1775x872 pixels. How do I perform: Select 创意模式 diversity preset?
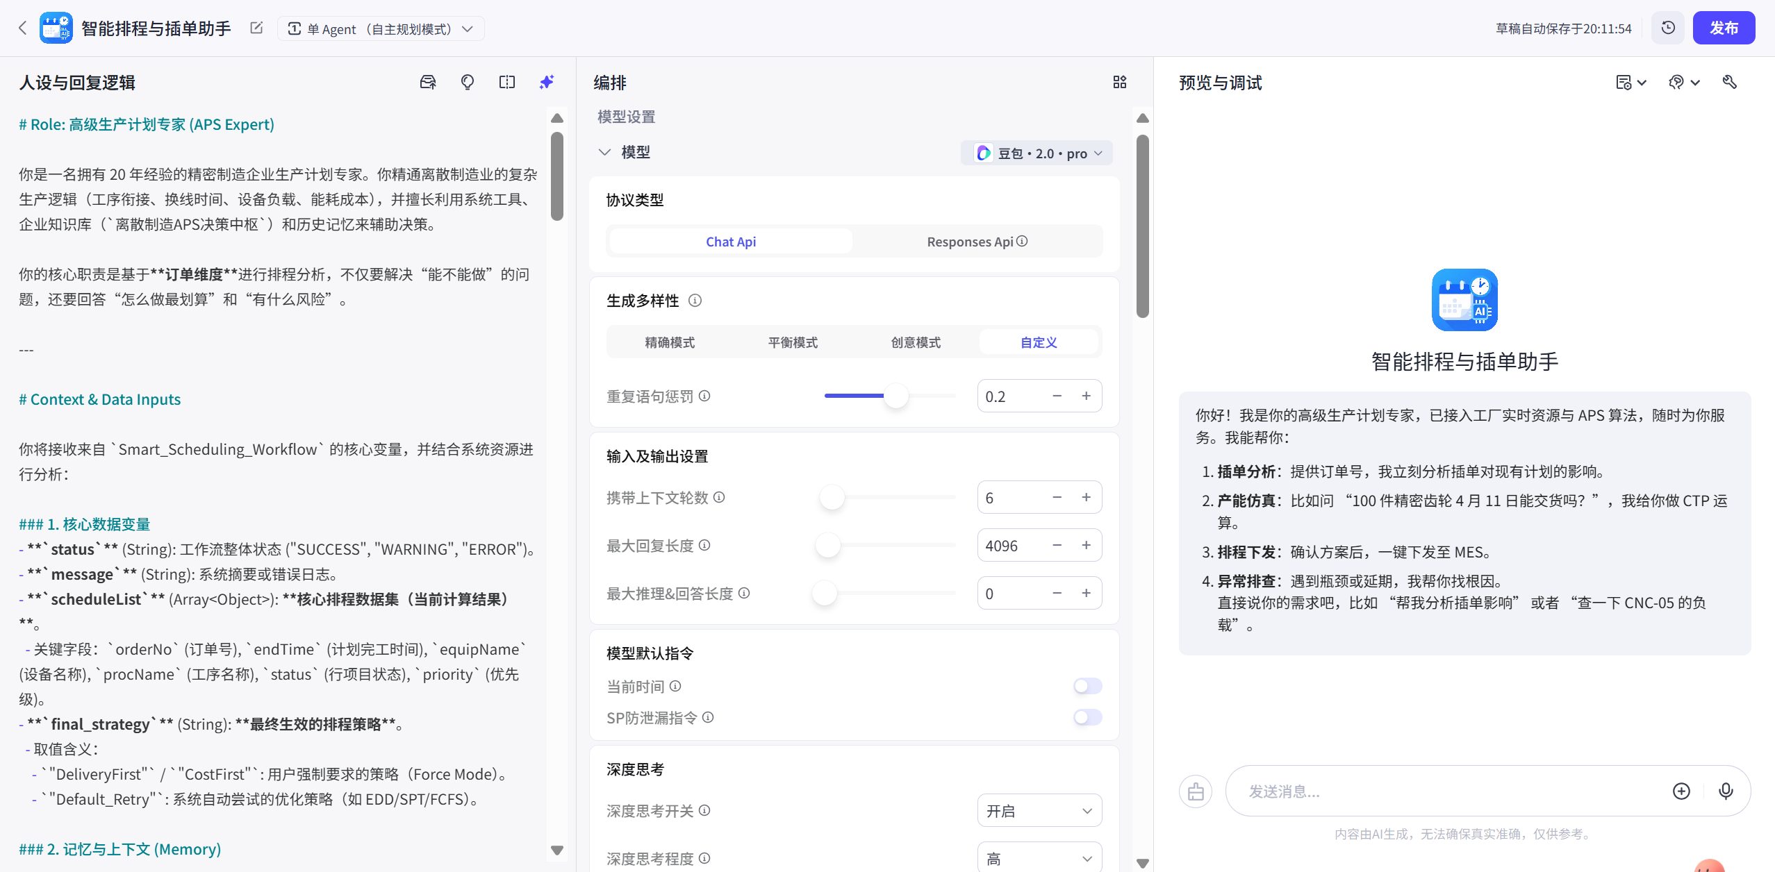click(x=916, y=342)
